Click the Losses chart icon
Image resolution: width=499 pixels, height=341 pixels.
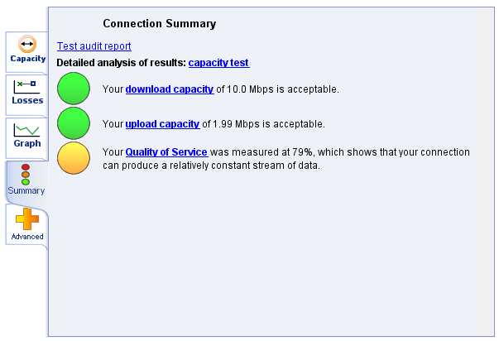point(26,87)
